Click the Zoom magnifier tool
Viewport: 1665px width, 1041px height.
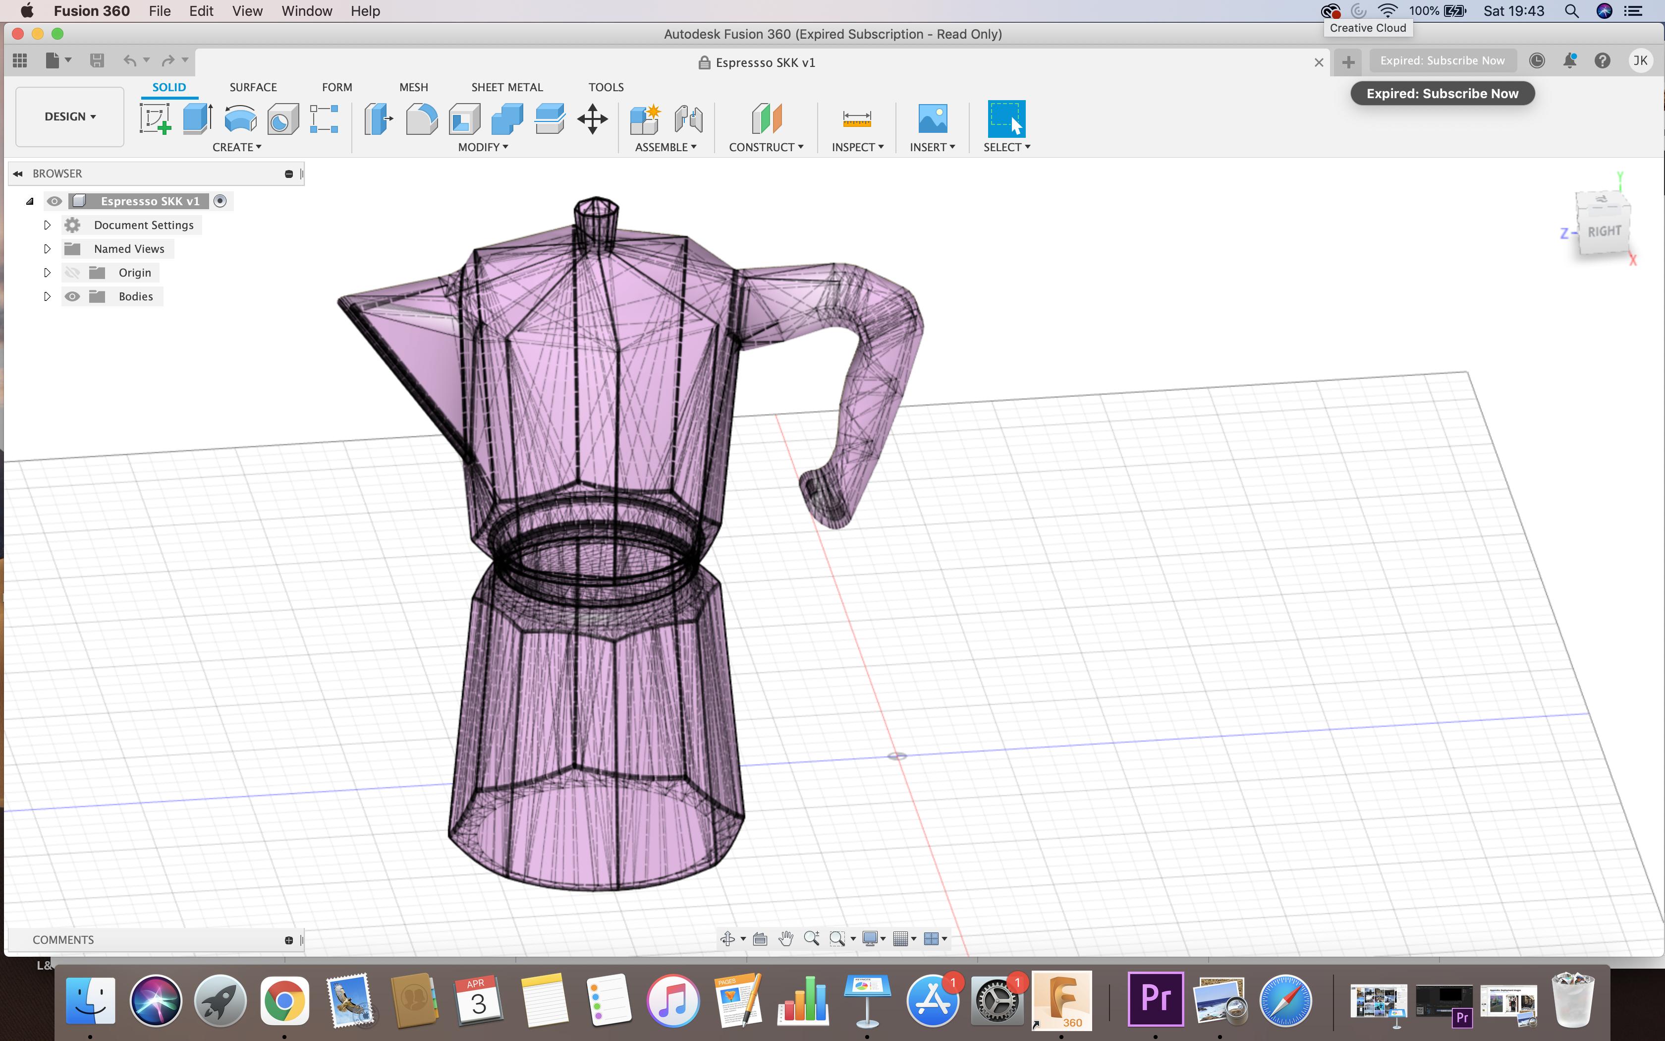pos(811,938)
